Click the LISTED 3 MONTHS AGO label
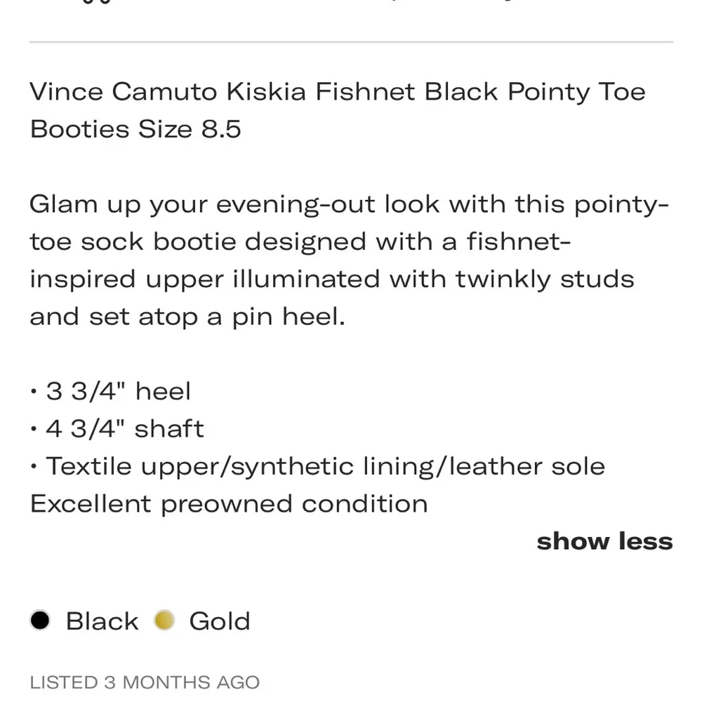Image resolution: width=702 pixels, height=702 pixels. point(144,682)
